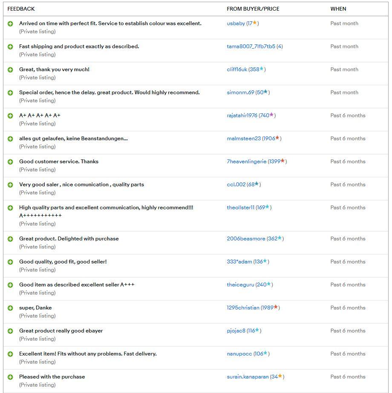Click positive icon beside "Good customer service. Thanks"
The height and width of the screenshot is (393, 392).
pos(10,162)
